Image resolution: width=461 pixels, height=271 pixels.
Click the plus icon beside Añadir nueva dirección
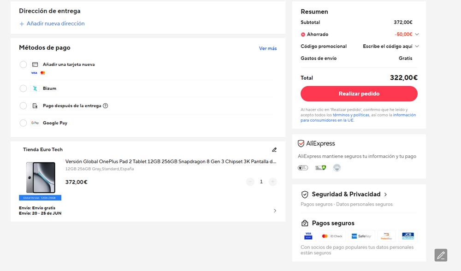[x=22, y=24]
